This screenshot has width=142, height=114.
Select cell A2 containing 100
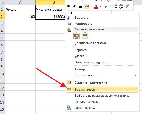tap(20, 16)
